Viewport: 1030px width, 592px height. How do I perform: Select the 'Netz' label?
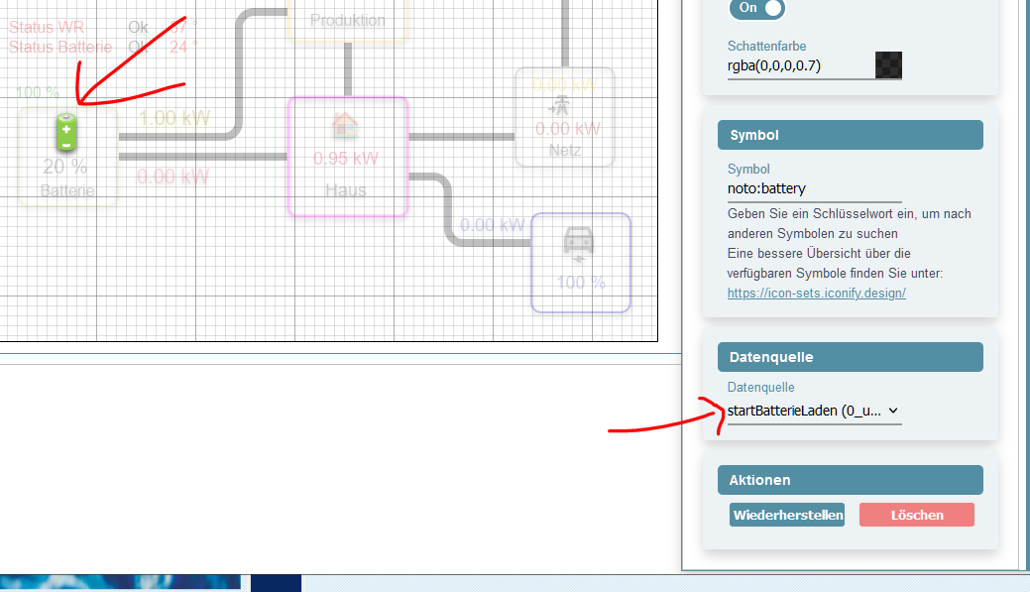pyautogui.click(x=565, y=151)
